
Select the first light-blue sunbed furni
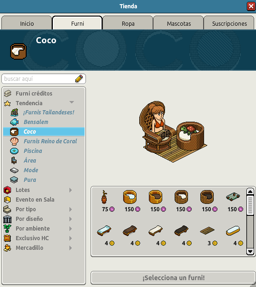104,231
